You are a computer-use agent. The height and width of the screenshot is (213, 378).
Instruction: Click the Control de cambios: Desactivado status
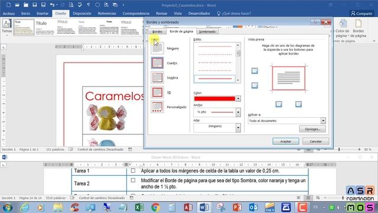click(100, 150)
